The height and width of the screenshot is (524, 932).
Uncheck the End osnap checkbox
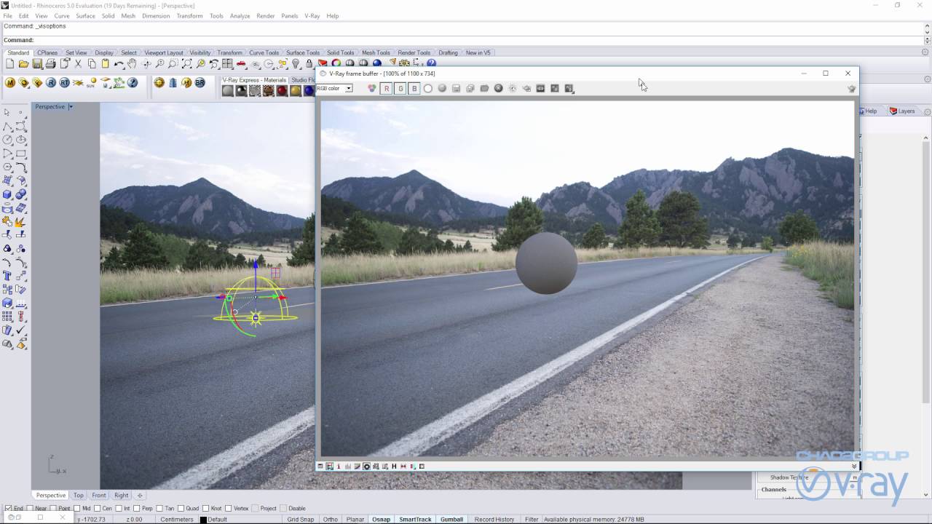coord(9,508)
